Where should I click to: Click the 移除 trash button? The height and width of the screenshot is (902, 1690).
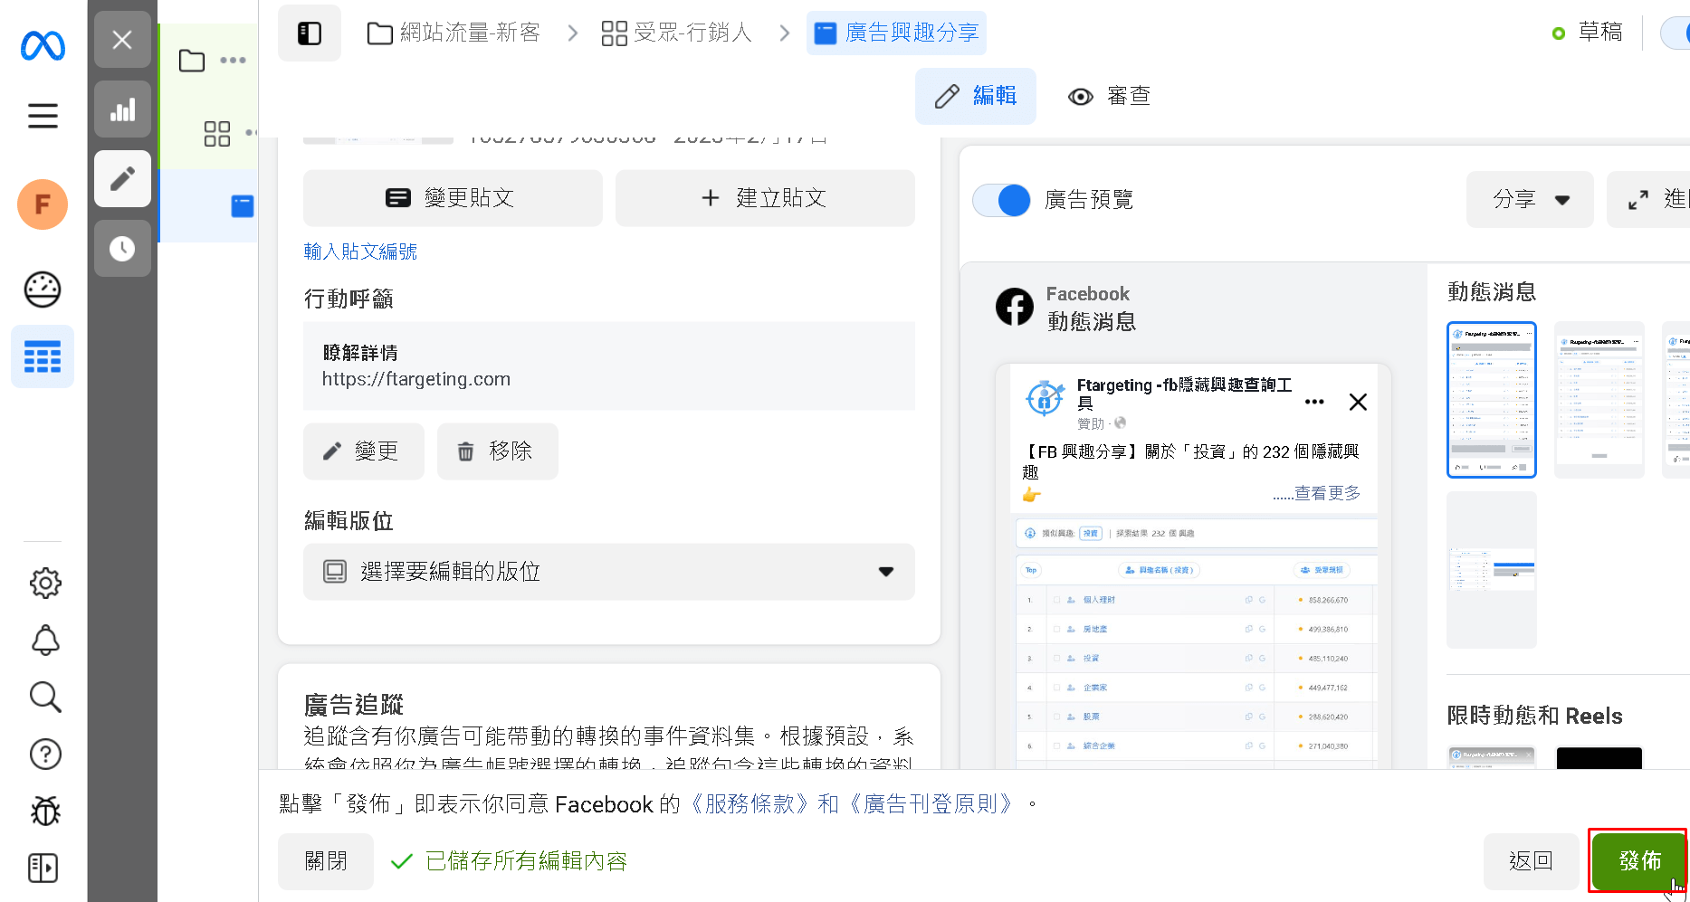click(x=497, y=451)
